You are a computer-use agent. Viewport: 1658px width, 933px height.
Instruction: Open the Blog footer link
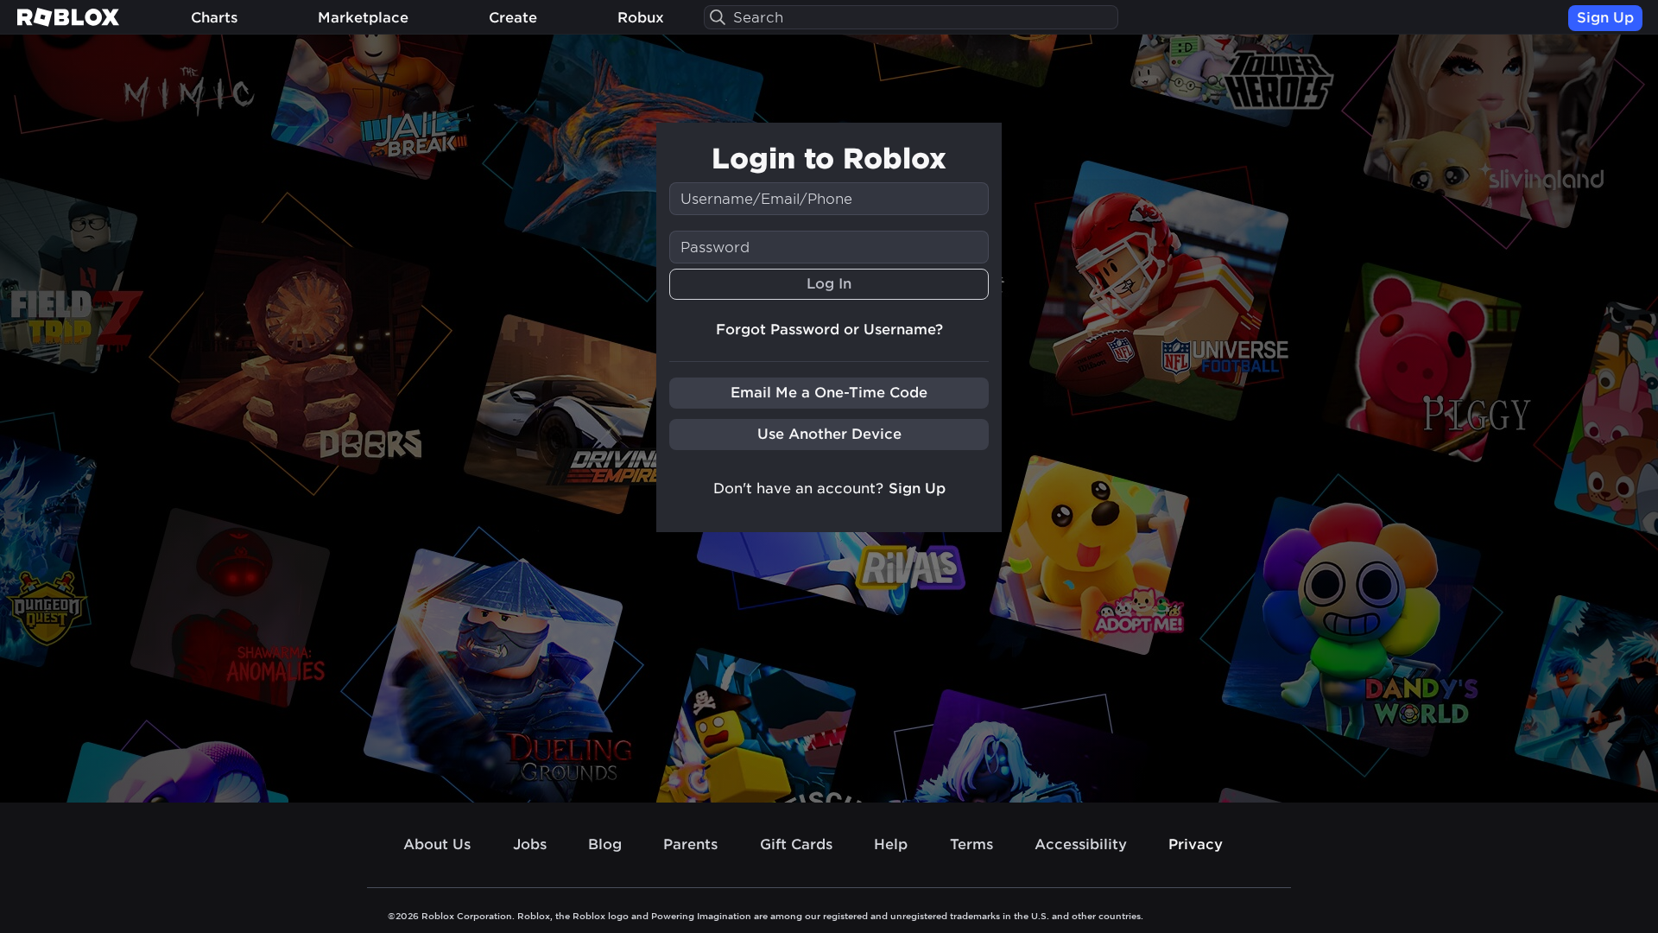click(x=604, y=844)
